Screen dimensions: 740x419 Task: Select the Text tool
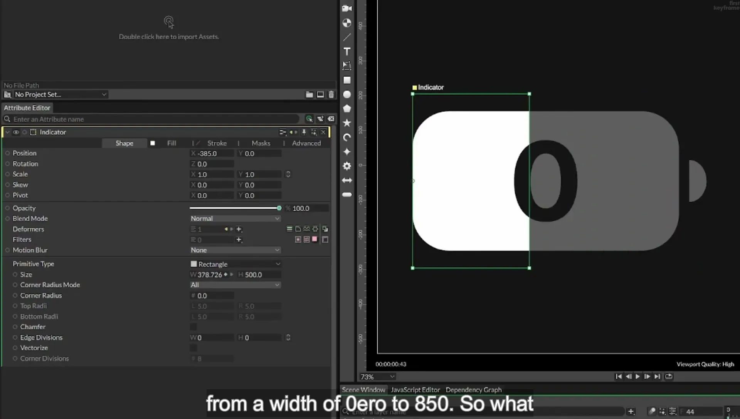click(x=347, y=52)
